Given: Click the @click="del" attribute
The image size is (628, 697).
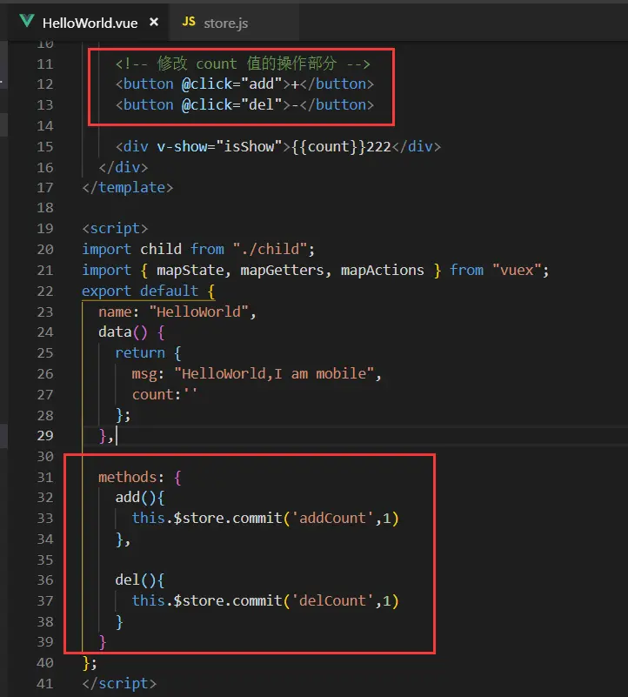Looking at the screenshot, I should (x=231, y=104).
